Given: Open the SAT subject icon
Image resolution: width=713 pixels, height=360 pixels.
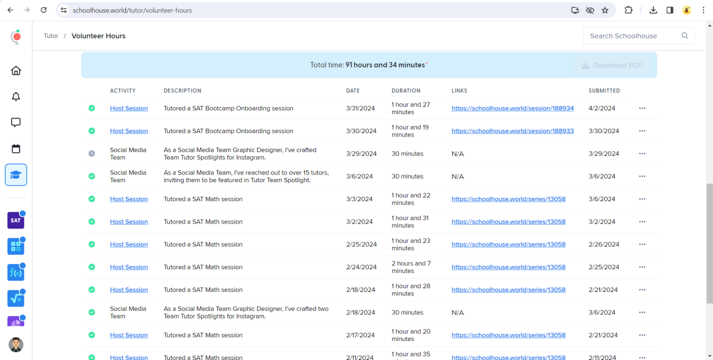Looking at the screenshot, I should point(16,220).
